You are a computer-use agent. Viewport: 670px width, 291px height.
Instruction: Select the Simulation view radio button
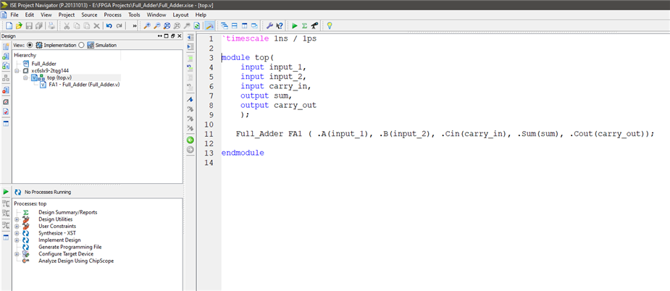click(x=81, y=45)
